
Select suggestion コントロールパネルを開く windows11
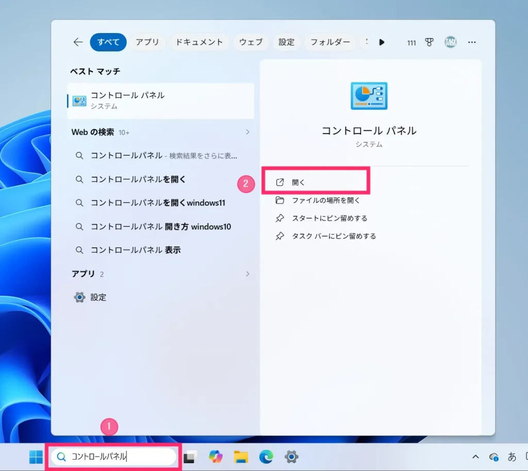pos(161,203)
